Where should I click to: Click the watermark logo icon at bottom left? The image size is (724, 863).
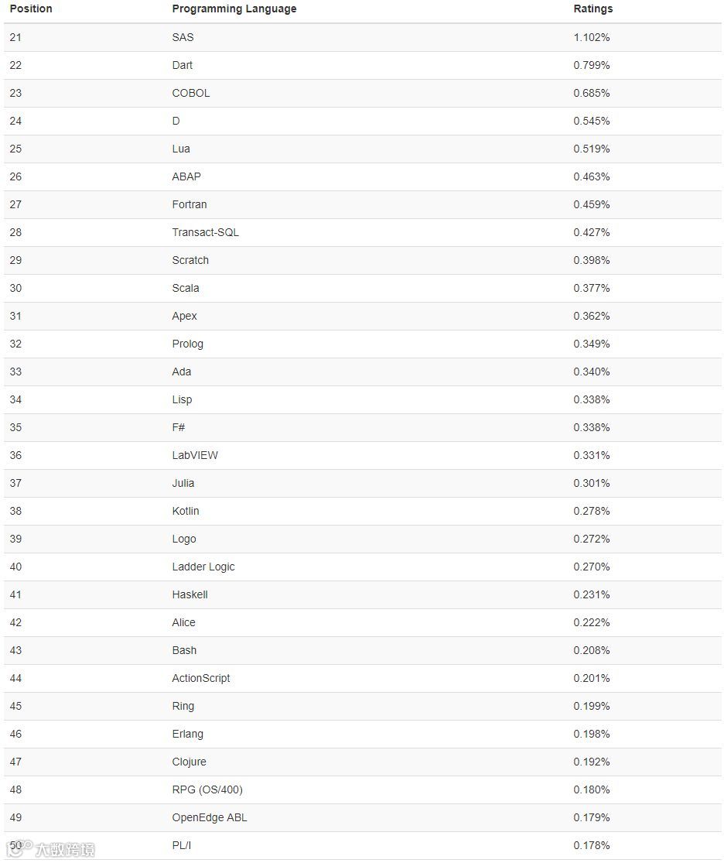pos(18,848)
